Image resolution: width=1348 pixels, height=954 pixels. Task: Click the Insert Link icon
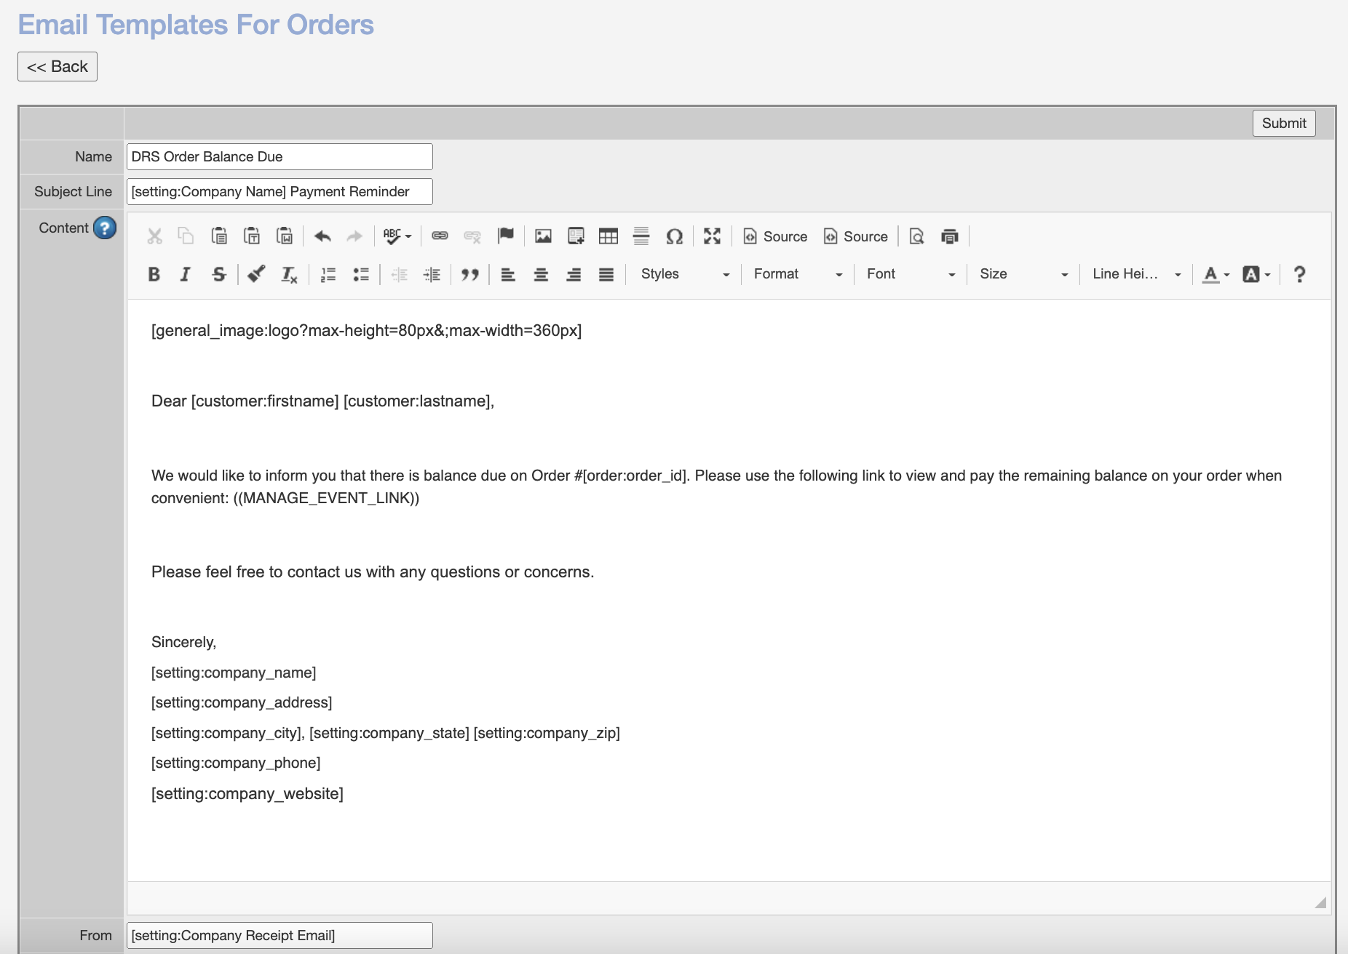(440, 236)
